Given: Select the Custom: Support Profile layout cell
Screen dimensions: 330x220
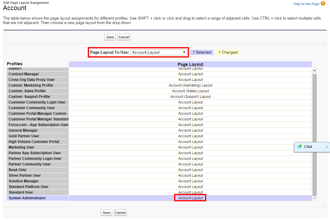Looking at the screenshot, I should point(190,97).
